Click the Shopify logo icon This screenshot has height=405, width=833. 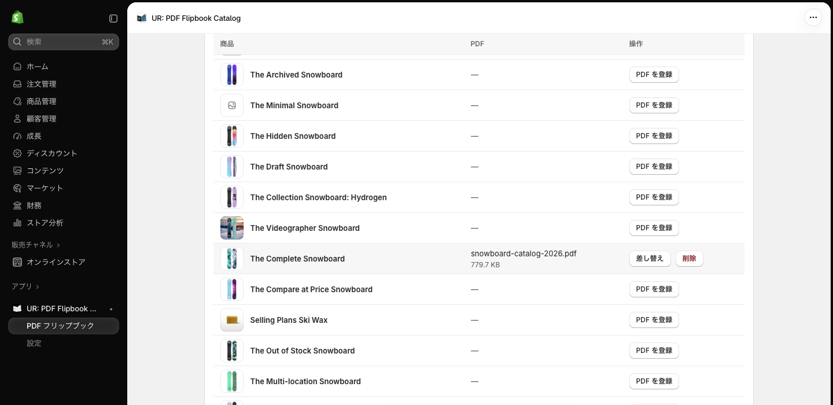(17, 17)
